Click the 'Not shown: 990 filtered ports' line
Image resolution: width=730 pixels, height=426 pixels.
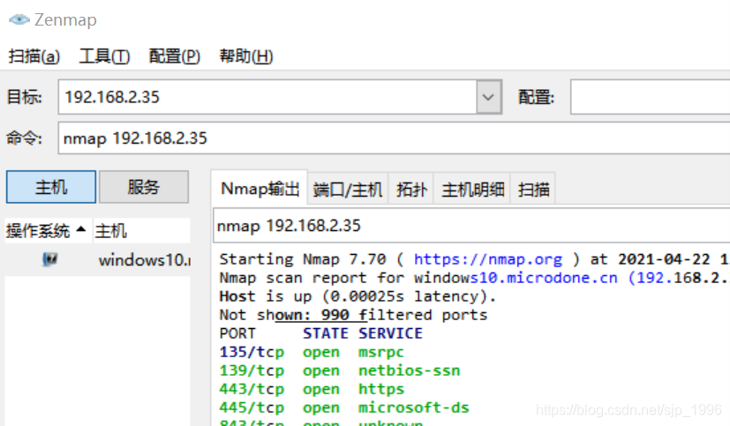[353, 315]
